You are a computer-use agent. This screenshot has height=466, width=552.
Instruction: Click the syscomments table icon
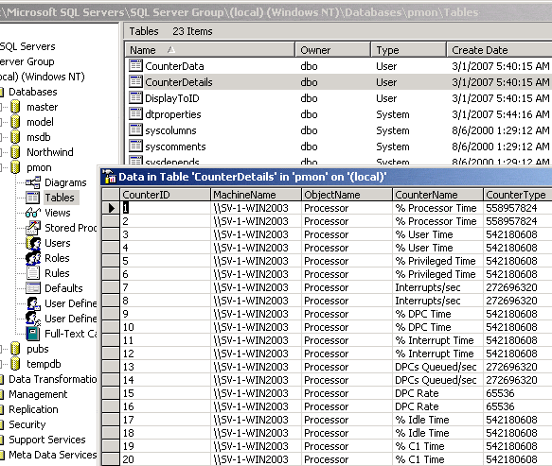(135, 147)
